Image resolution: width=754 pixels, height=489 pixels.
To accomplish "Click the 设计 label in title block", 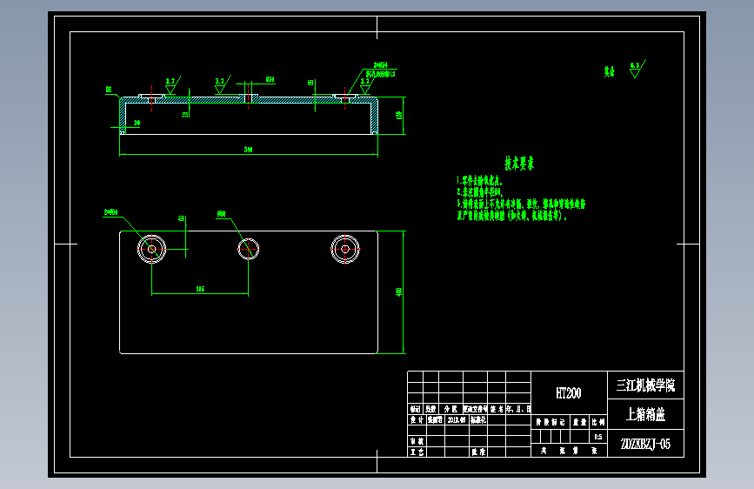I will pyautogui.click(x=417, y=419).
